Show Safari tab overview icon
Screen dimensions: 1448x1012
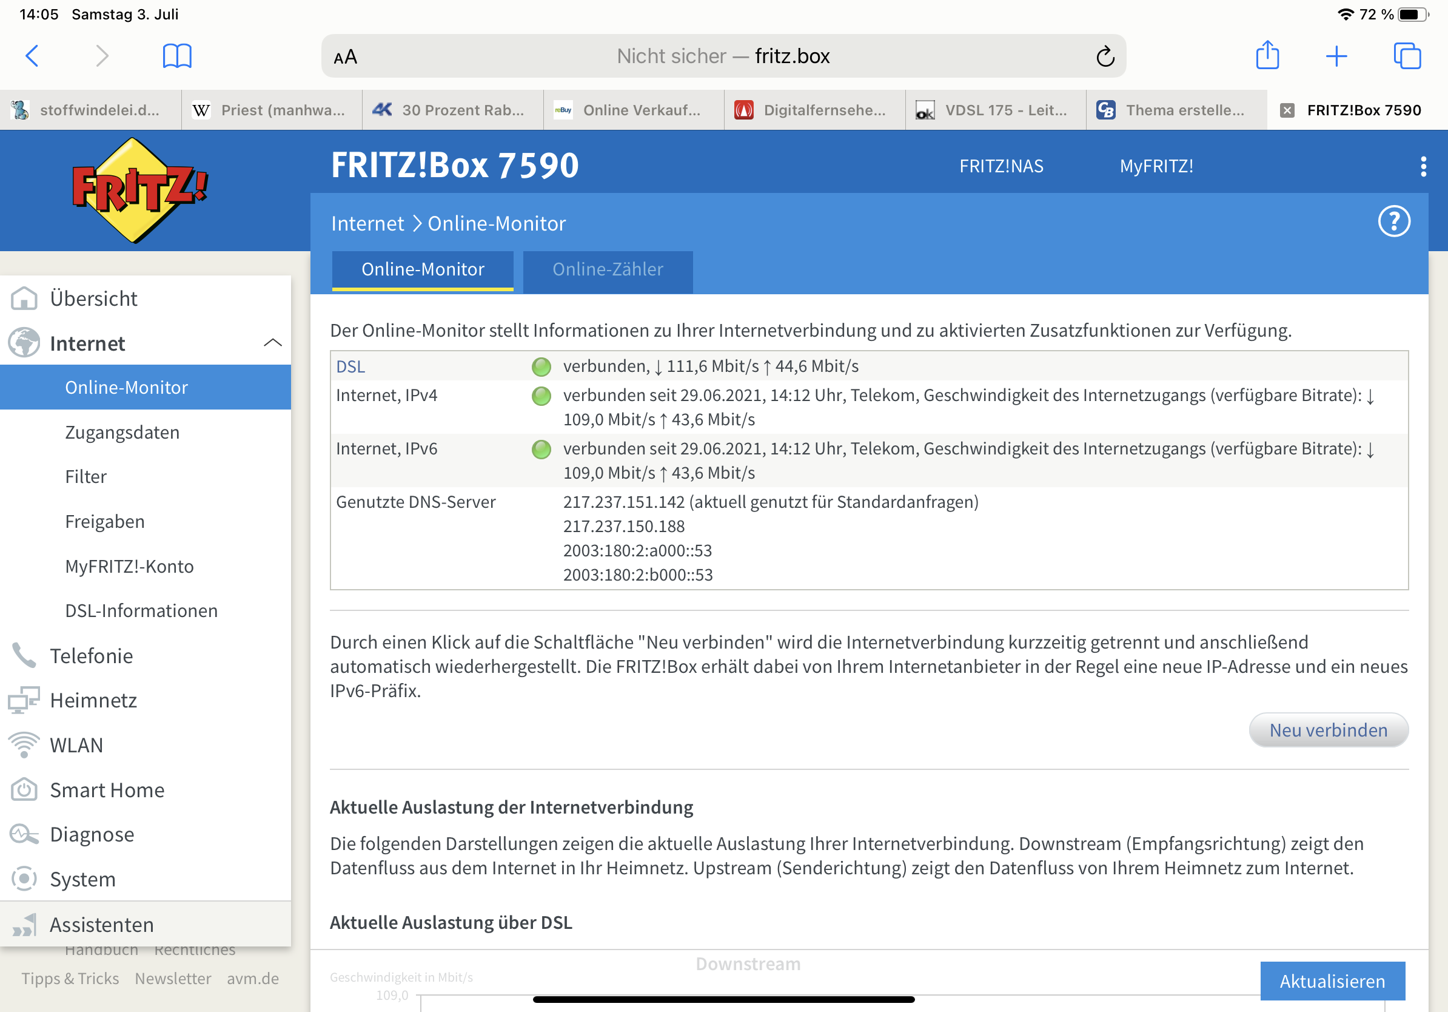click(1406, 56)
